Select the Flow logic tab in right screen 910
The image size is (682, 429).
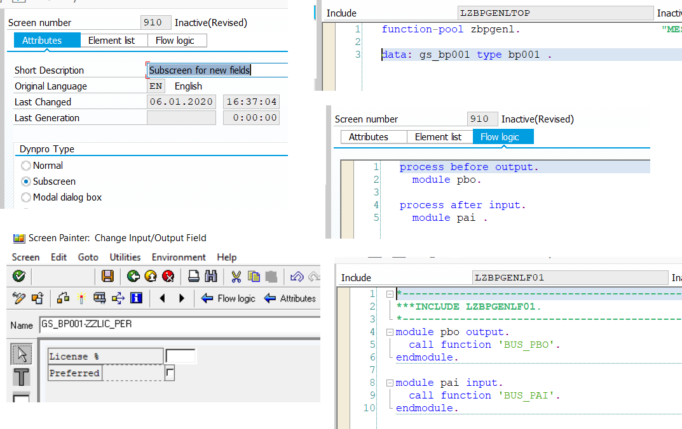pos(503,137)
